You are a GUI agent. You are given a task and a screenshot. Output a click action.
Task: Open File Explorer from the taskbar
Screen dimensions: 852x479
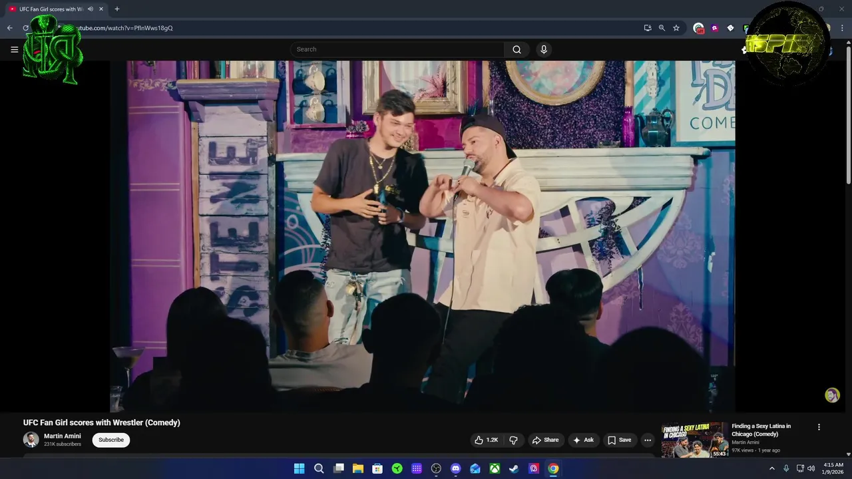358,468
